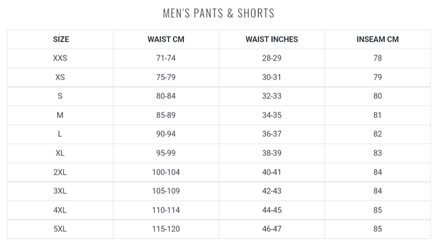439x243 pixels.
Task: Click the L size row label
Action: (60, 134)
